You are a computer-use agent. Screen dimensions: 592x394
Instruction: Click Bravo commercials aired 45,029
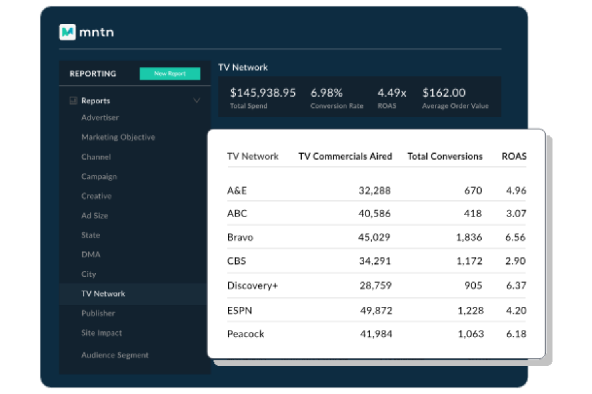click(374, 237)
